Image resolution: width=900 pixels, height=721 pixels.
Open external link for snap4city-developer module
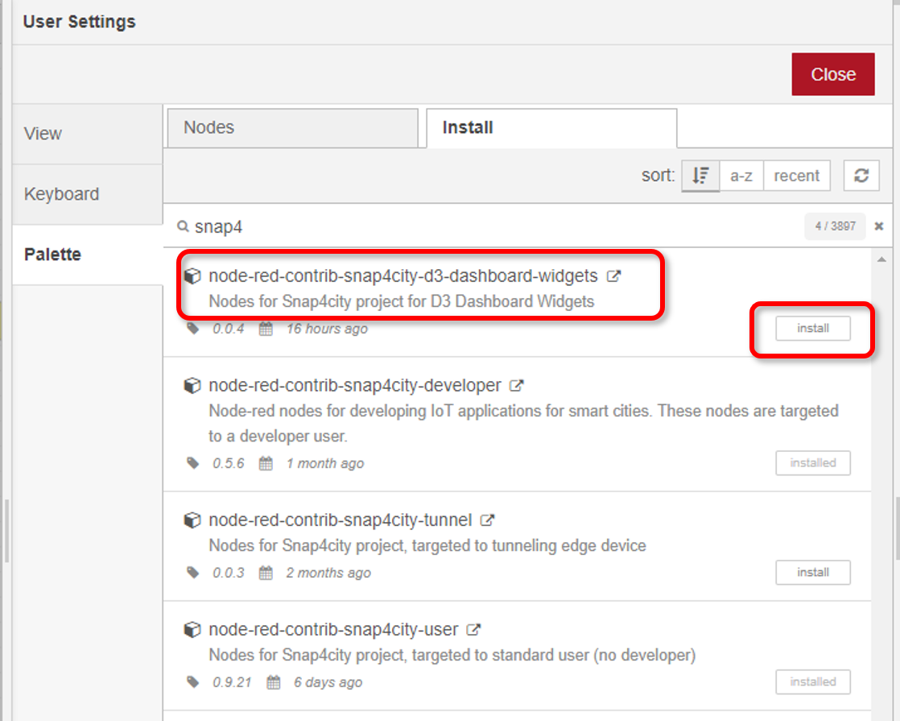[x=517, y=386]
